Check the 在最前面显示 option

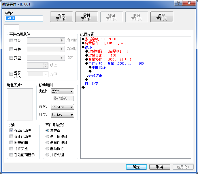click(11, 155)
